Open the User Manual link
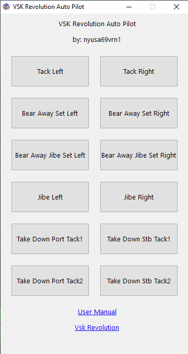The height and width of the screenshot is (354, 188). click(x=97, y=312)
